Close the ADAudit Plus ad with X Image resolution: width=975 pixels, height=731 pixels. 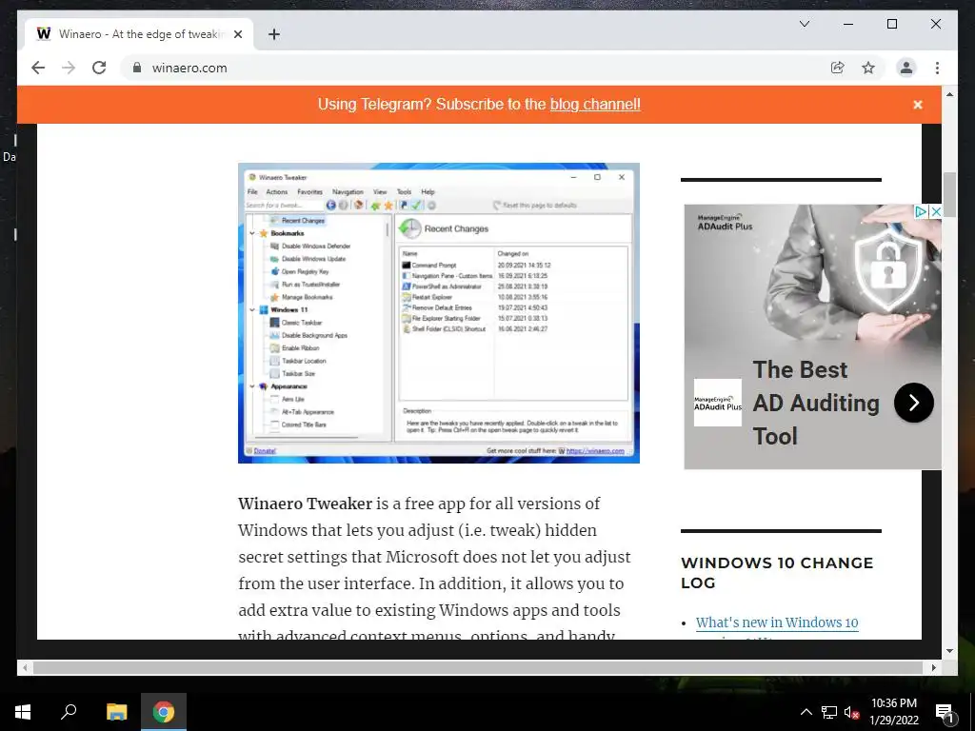click(x=935, y=211)
